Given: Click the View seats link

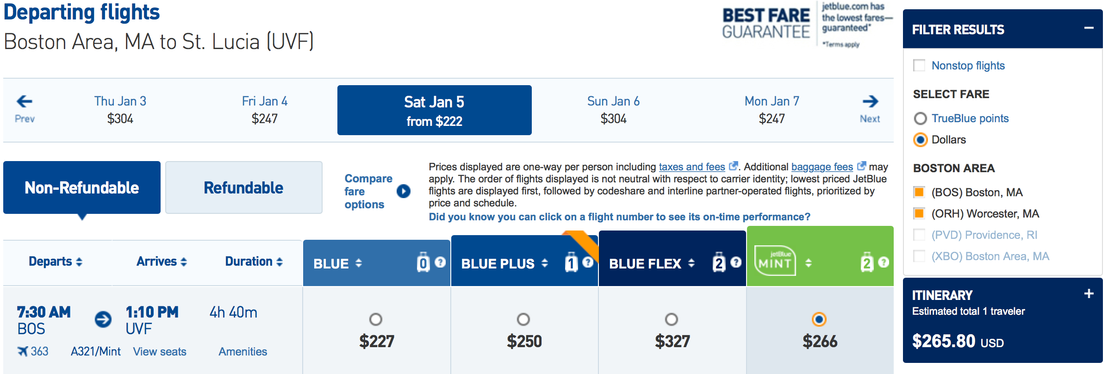Looking at the screenshot, I should [160, 352].
